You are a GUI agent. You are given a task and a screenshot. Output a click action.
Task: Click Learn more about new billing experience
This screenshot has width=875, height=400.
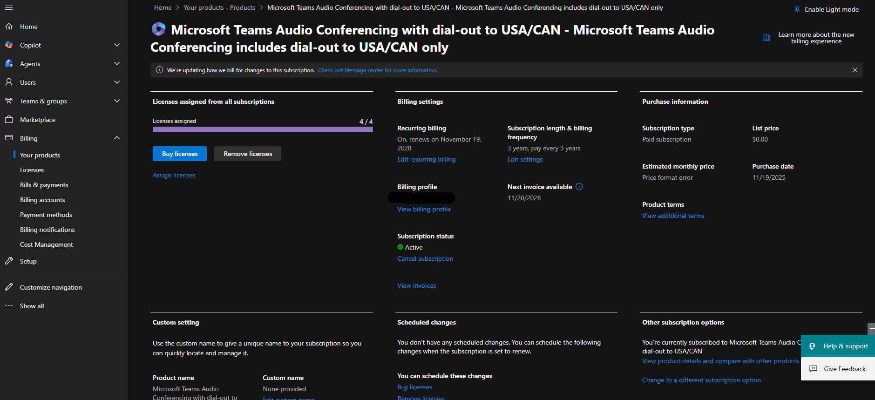pos(816,38)
